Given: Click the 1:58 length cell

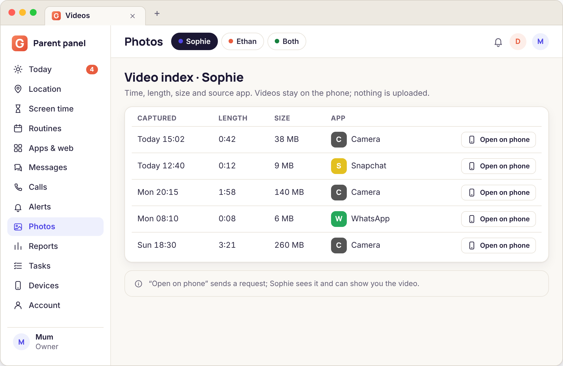Looking at the screenshot, I should [227, 192].
